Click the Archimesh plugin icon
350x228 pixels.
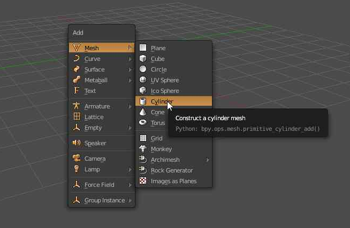[x=143, y=159]
